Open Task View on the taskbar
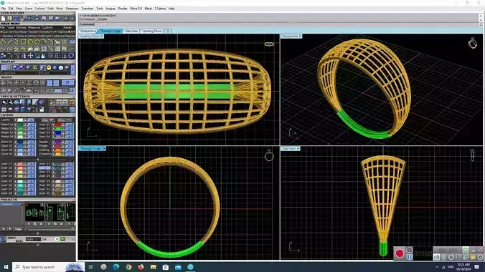The image size is (485, 272). point(90,267)
